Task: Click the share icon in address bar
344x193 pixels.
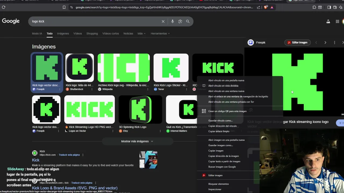Action: (259, 7)
